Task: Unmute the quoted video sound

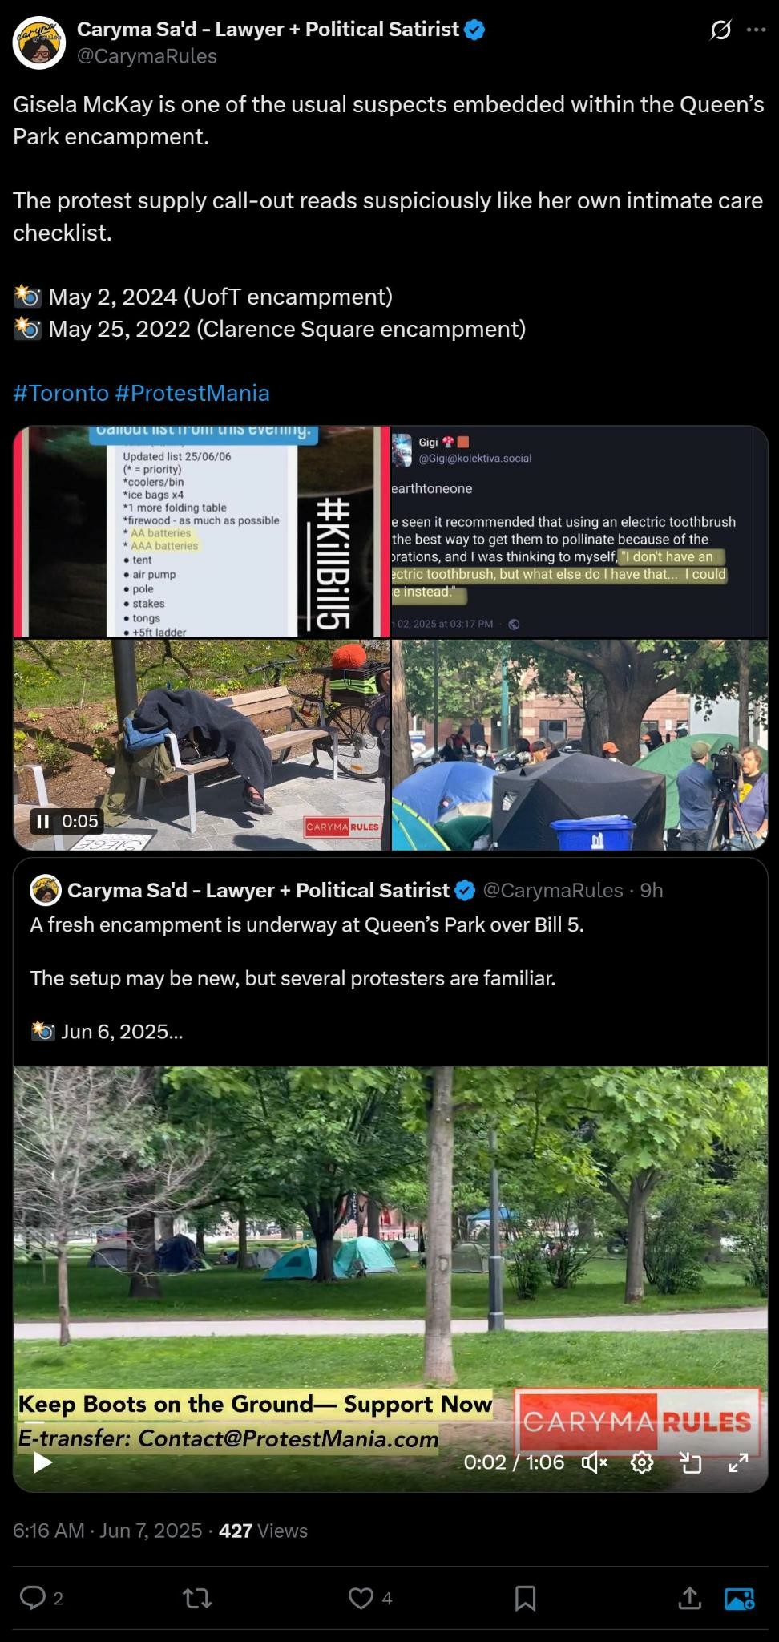Action: tap(594, 1463)
